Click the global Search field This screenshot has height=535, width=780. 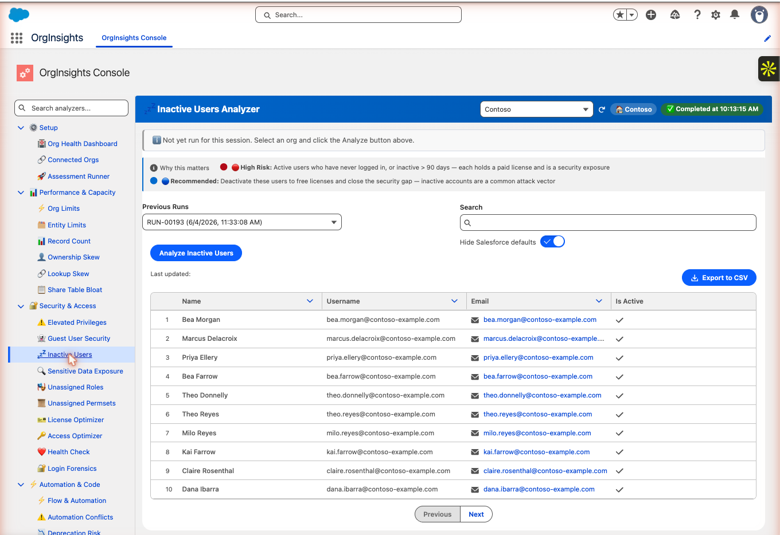point(358,15)
